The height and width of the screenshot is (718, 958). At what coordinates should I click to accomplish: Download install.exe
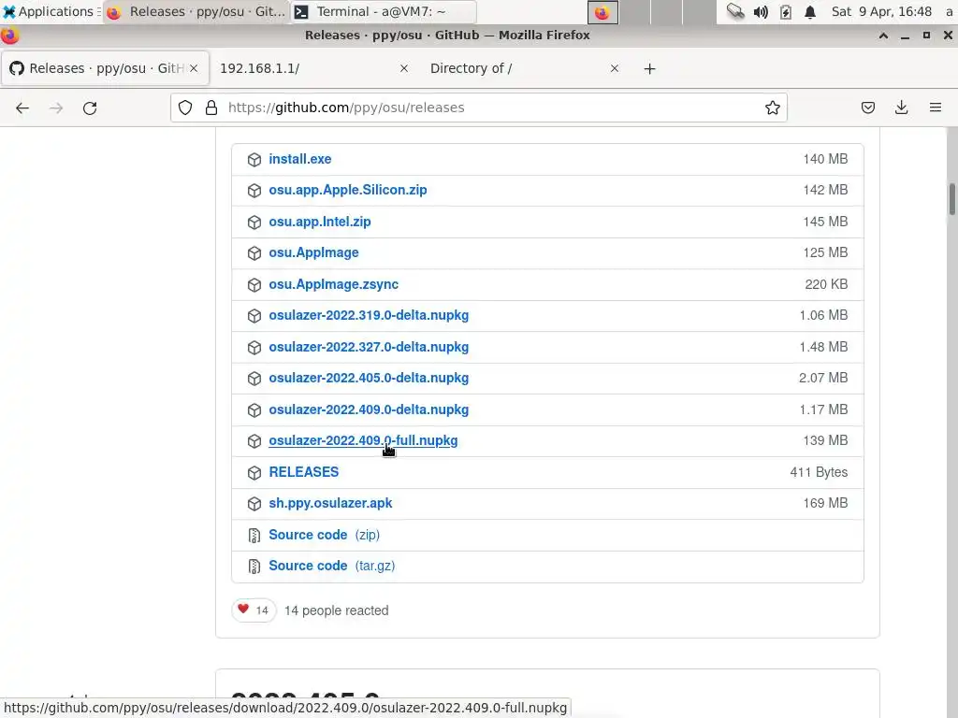300,159
